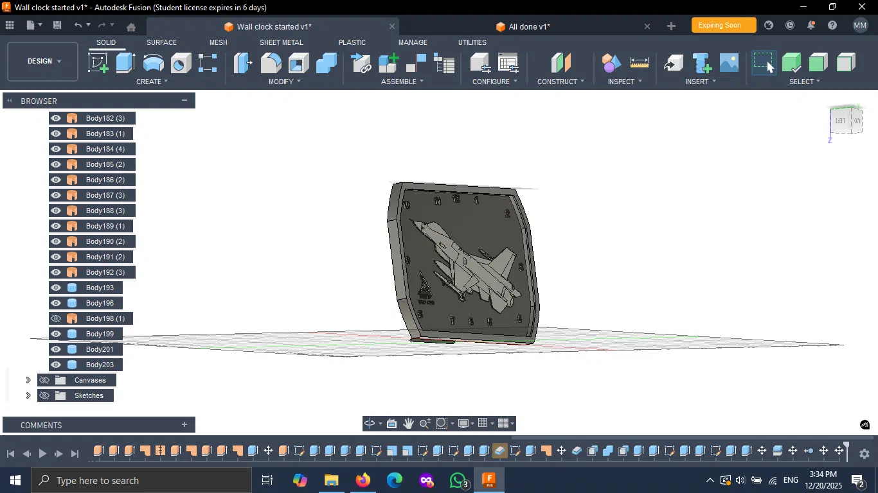The image size is (878, 493).
Task: Click the Extrude tool icon
Action: (125, 63)
